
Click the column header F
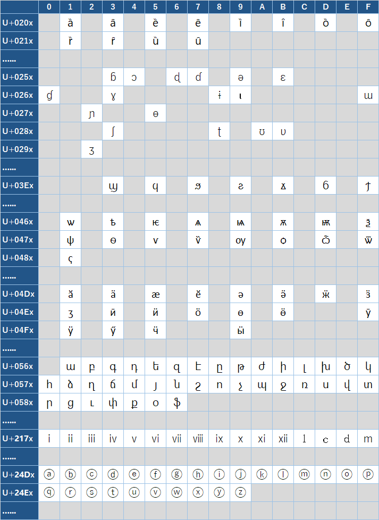tap(368, 7)
